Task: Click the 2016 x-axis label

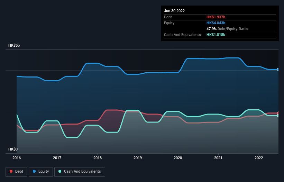Action: (x=17, y=158)
